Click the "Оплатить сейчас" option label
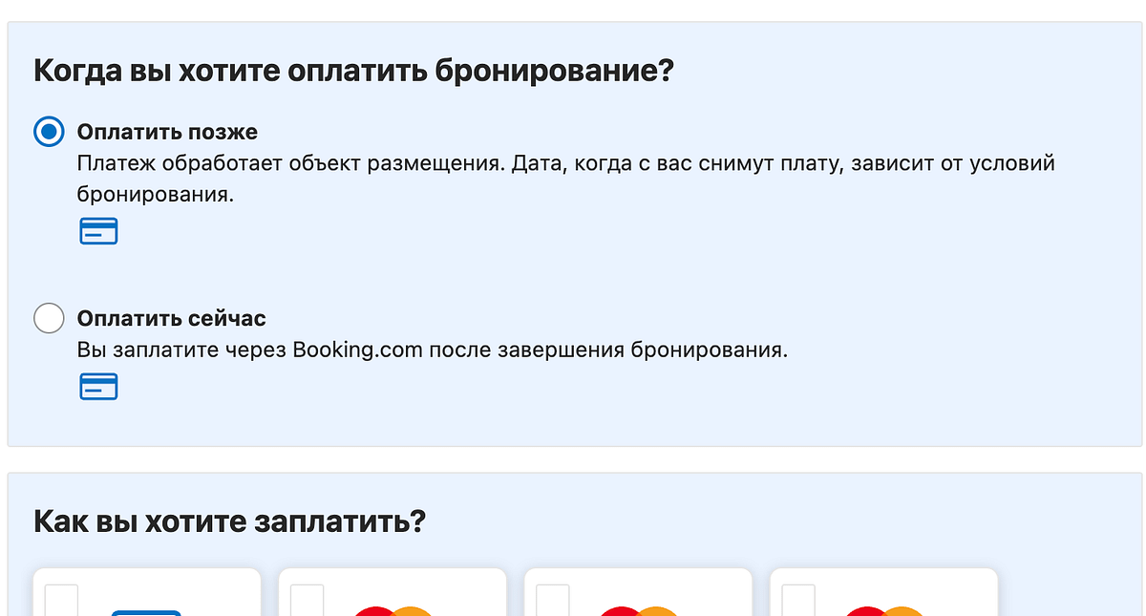Image resolution: width=1146 pixels, height=616 pixels. click(x=171, y=318)
